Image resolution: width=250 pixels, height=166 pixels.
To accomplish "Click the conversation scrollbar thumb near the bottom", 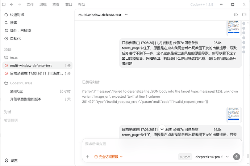I will click(247, 156).
